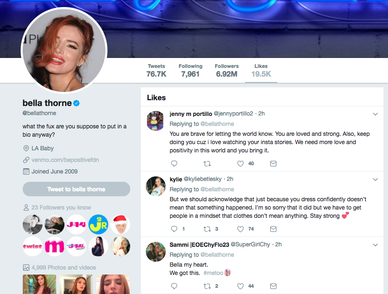The image size is (388, 294).
Task: View the 4,999 Photos and videos link
Action: [63, 267]
